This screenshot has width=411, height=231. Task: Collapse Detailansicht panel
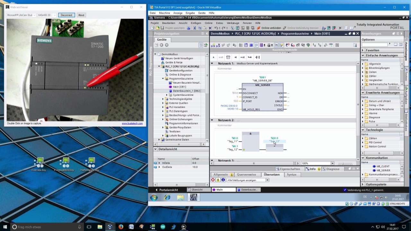click(x=155, y=149)
